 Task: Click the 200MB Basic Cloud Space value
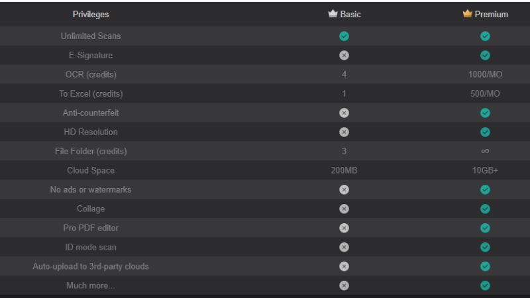(x=344, y=170)
